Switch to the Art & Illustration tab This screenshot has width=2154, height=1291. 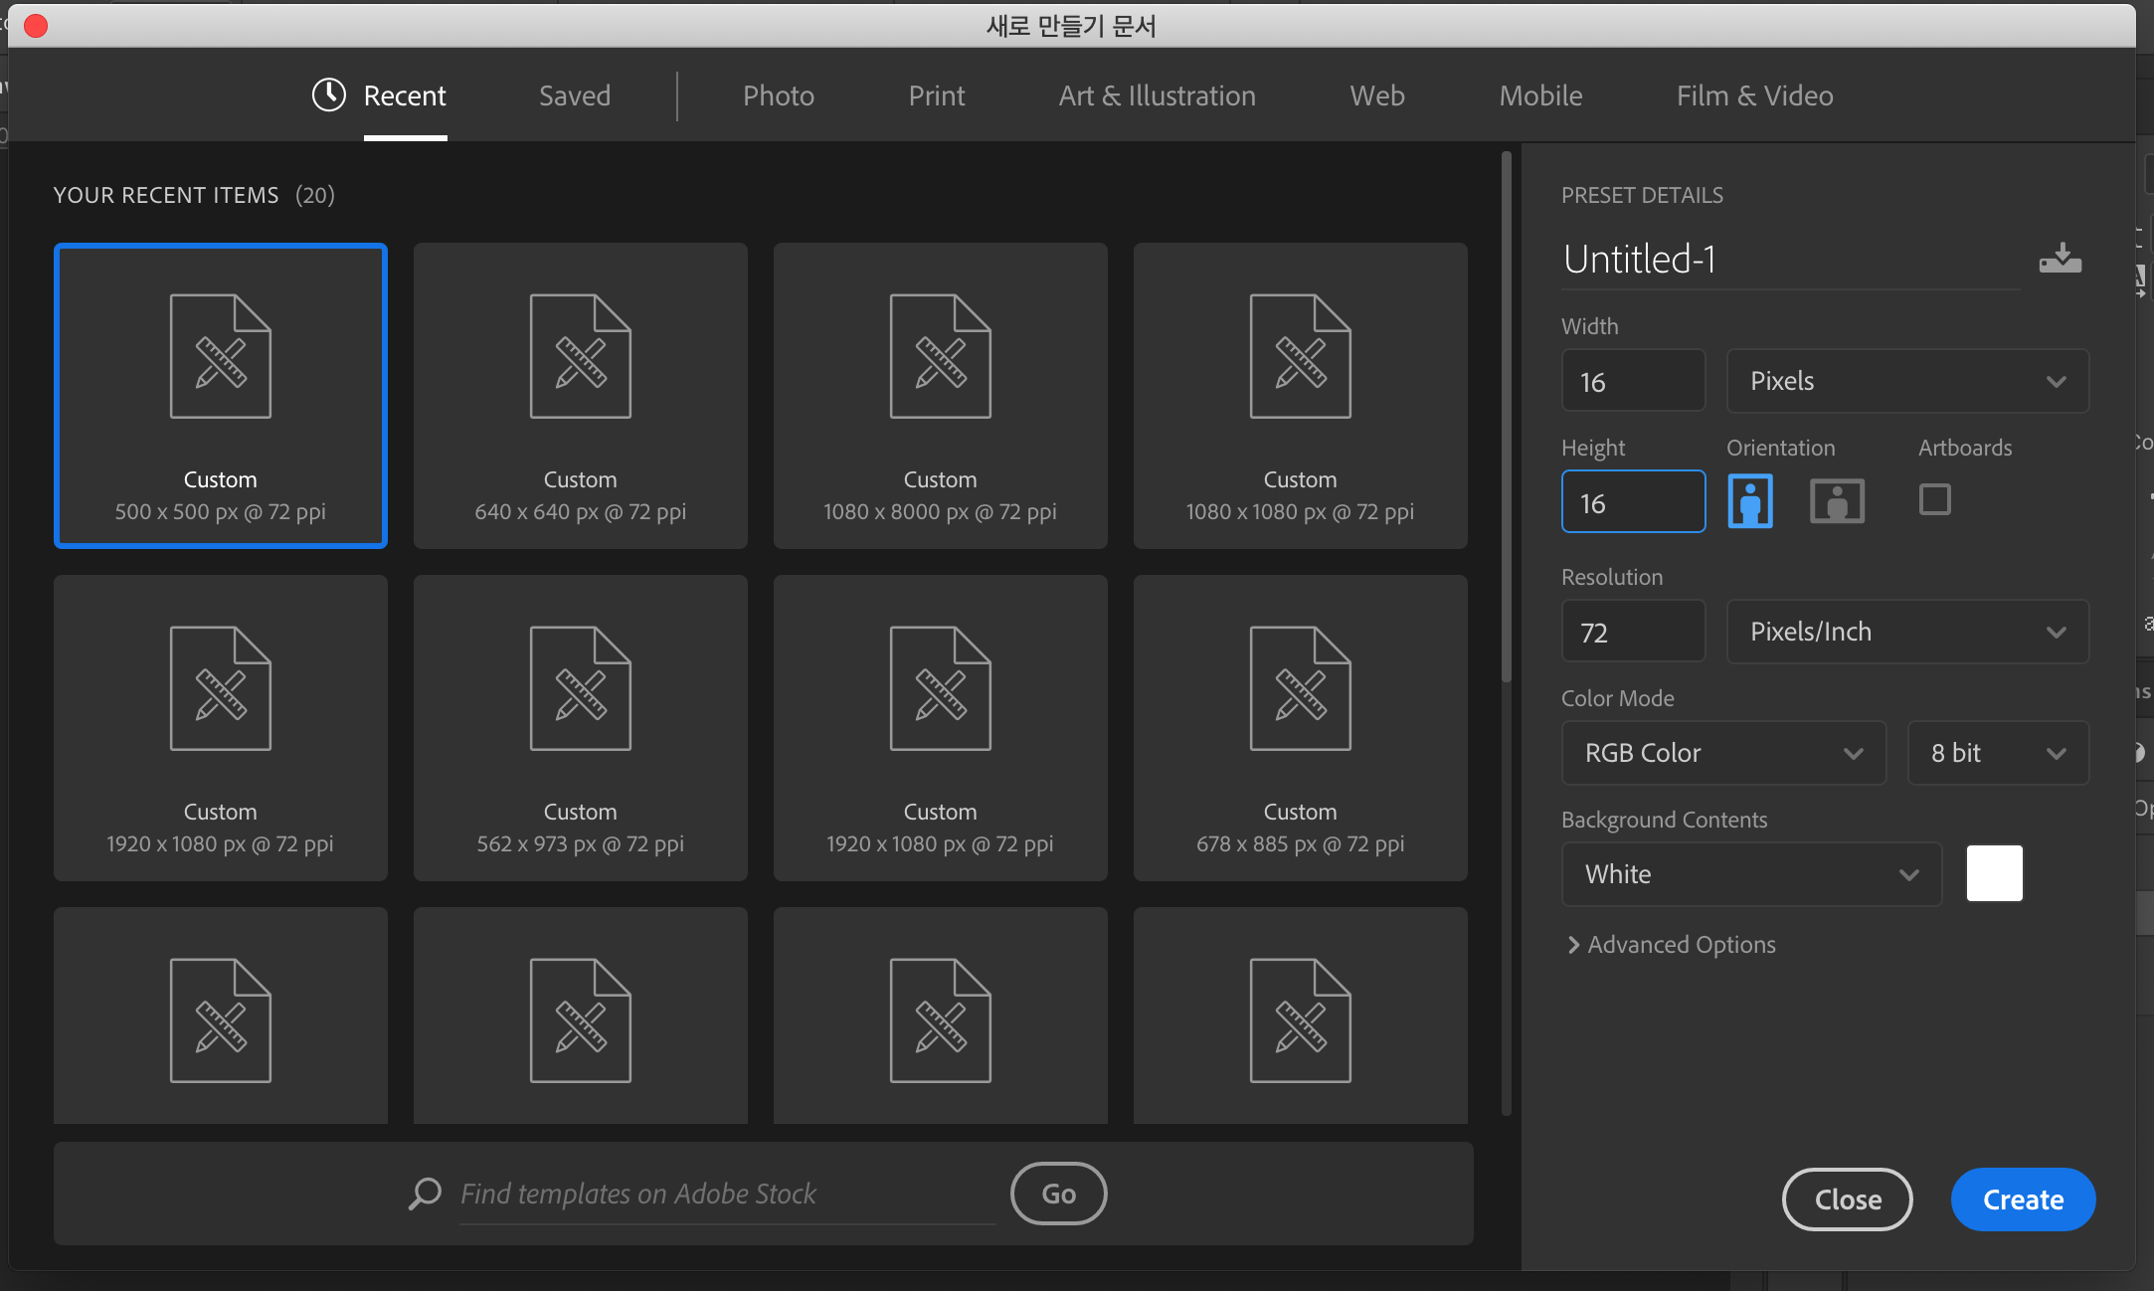point(1157,95)
